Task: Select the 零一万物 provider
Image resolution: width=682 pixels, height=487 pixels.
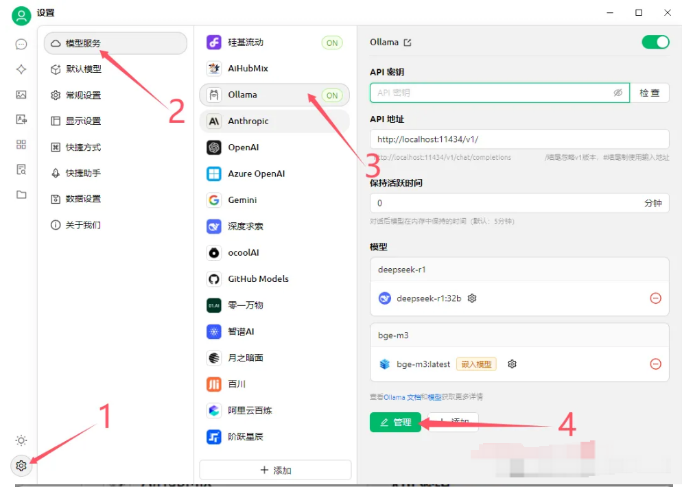Action: [x=274, y=305]
